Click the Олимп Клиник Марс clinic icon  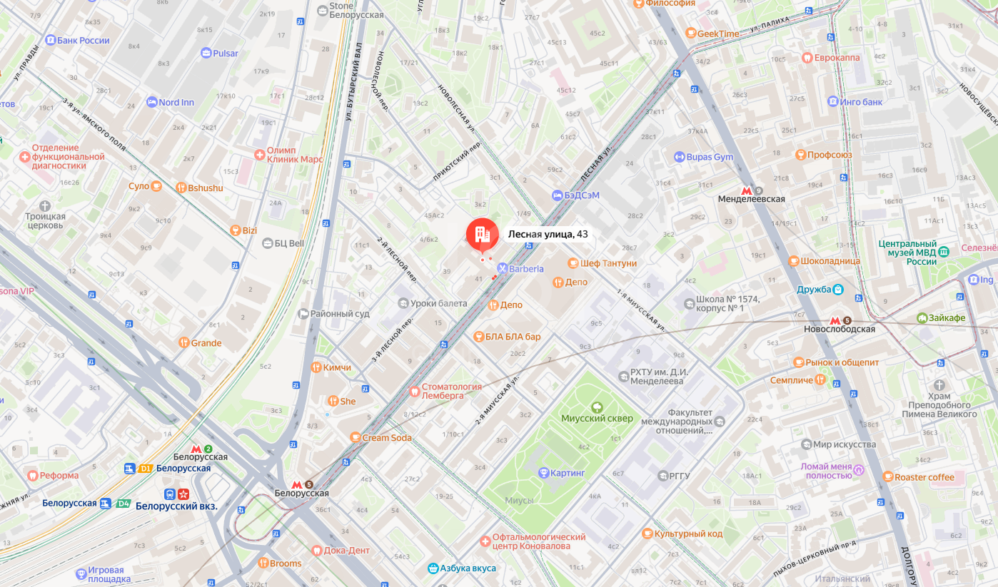(x=260, y=154)
